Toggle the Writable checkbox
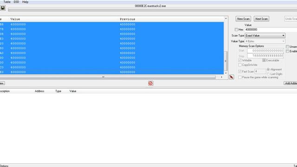The height and width of the screenshot is (167, 297). pos(240,60)
